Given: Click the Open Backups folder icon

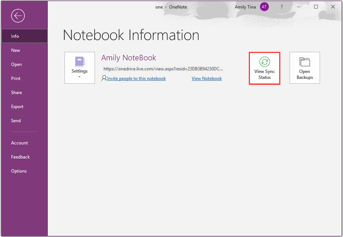Looking at the screenshot, I should point(304,62).
